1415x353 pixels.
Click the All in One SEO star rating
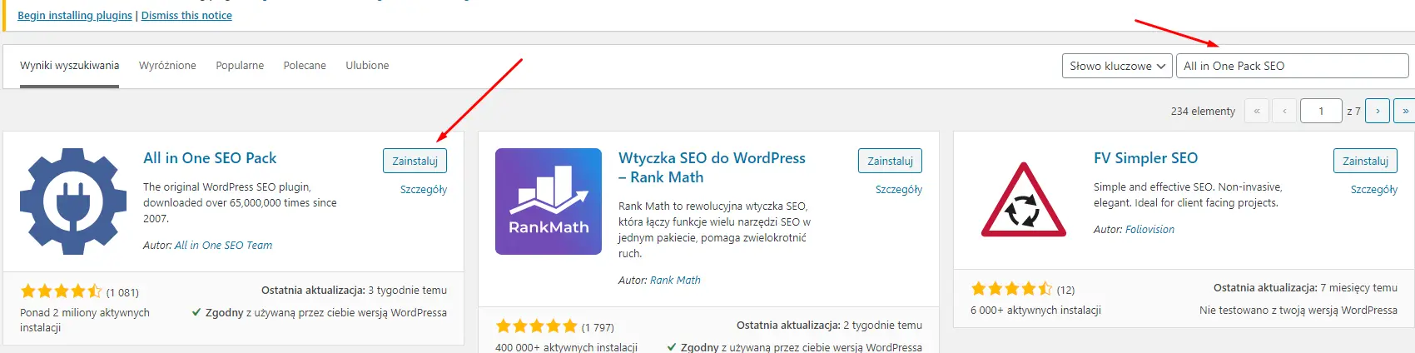pos(61,291)
